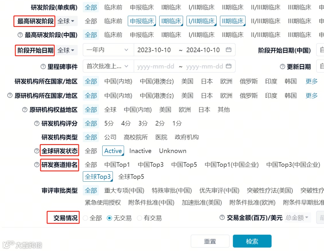Select 加速批准(美国) review type
Viewport: 324px width, 251px height.
202,202
